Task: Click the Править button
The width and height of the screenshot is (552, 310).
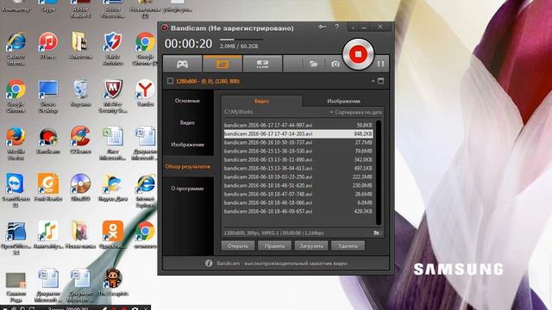Action: [274, 245]
